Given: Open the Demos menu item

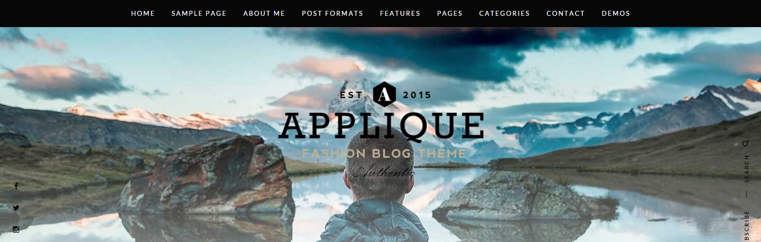Looking at the screenshot, I should (616, 13).
